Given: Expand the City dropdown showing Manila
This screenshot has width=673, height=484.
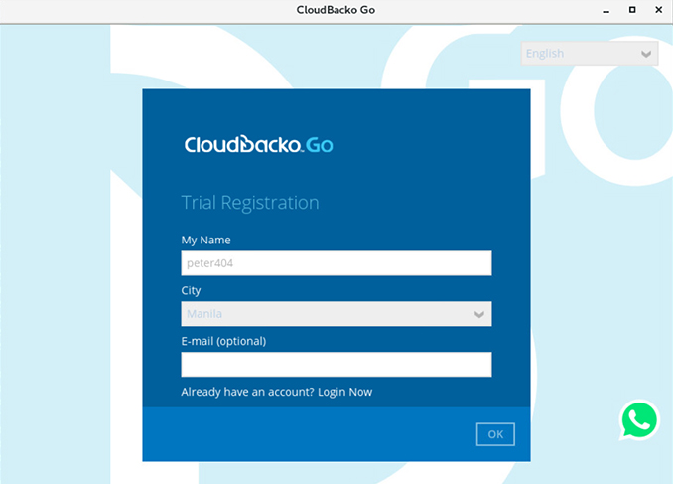Looking at the screenshot, I should [x=336, y=314].
